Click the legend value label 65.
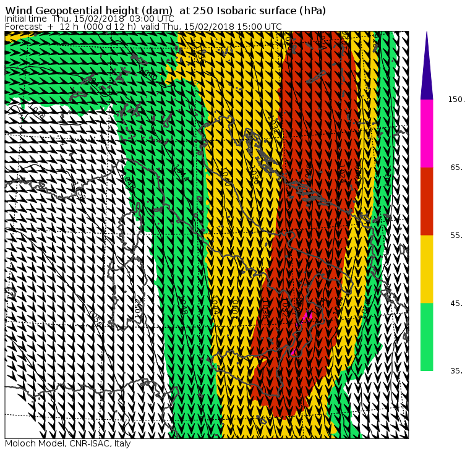Image resolution: width=470 pixels, height=452 pixels. 456,167
